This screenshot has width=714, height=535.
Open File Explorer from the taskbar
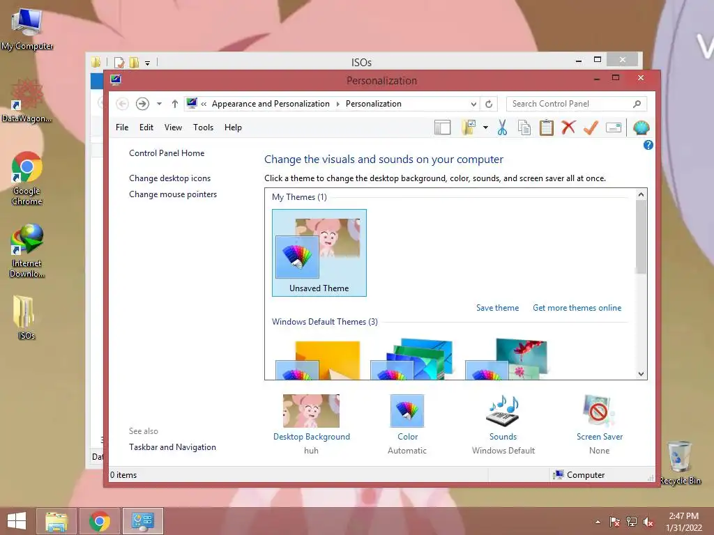(56, 521)
